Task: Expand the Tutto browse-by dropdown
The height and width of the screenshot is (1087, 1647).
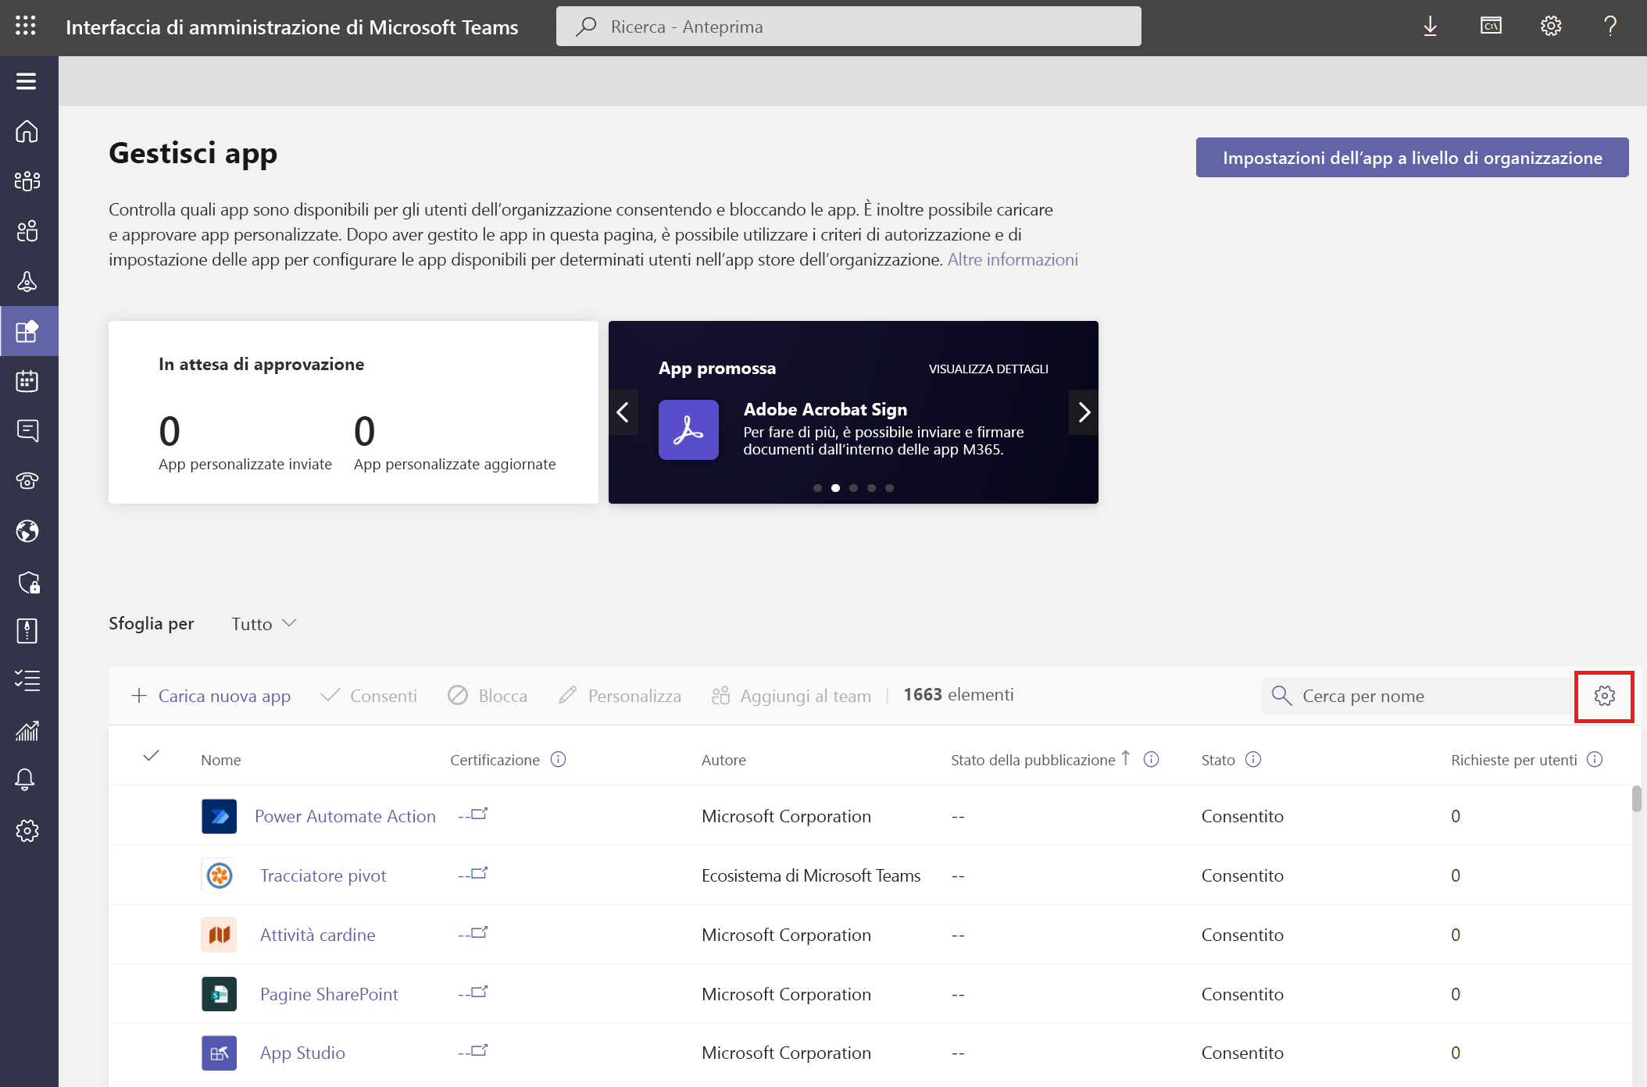Action: point(264,624)
